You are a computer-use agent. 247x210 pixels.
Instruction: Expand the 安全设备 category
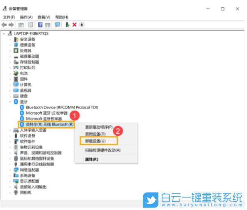10,40
